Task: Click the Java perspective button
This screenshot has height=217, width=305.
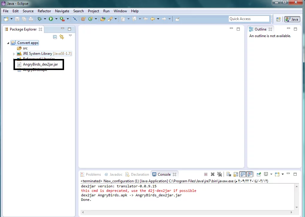Action: pos(292,19)
